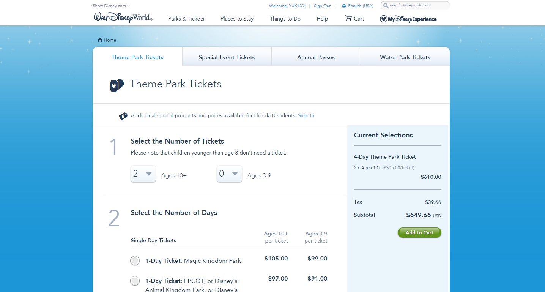Image resolution: width=545 pixels, height=292 pixels.
Task: Click the Home breadcrumb link
Action: [x=110, y=40]
